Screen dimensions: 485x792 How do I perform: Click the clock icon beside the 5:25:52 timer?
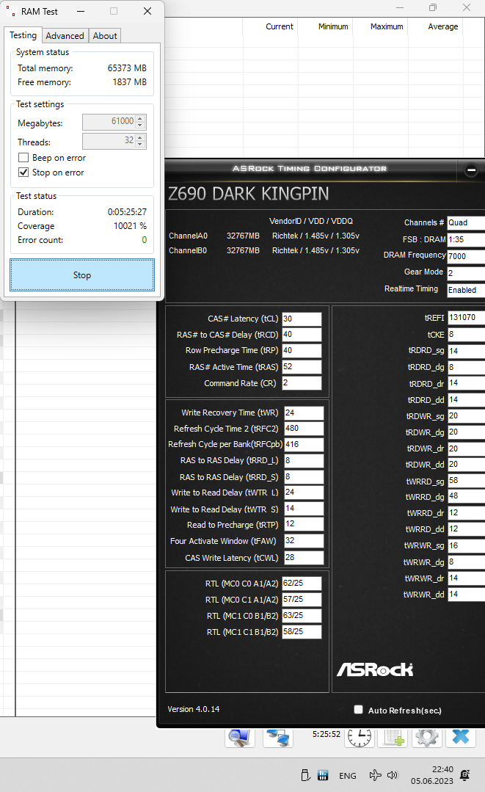click(360, 738)
